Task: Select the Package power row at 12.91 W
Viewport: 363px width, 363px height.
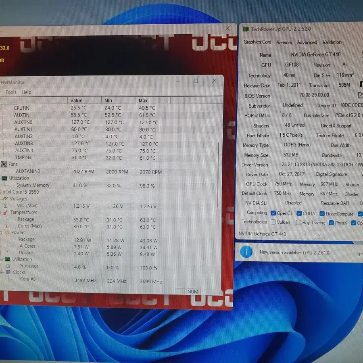Action: [111, 240]
